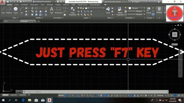Click the layer color swatch in layer dropdown

point(86,8)
